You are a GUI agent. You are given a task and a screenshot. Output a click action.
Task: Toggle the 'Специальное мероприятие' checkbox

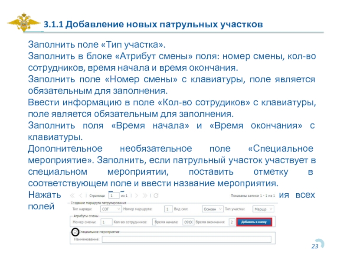coord(75,232)
